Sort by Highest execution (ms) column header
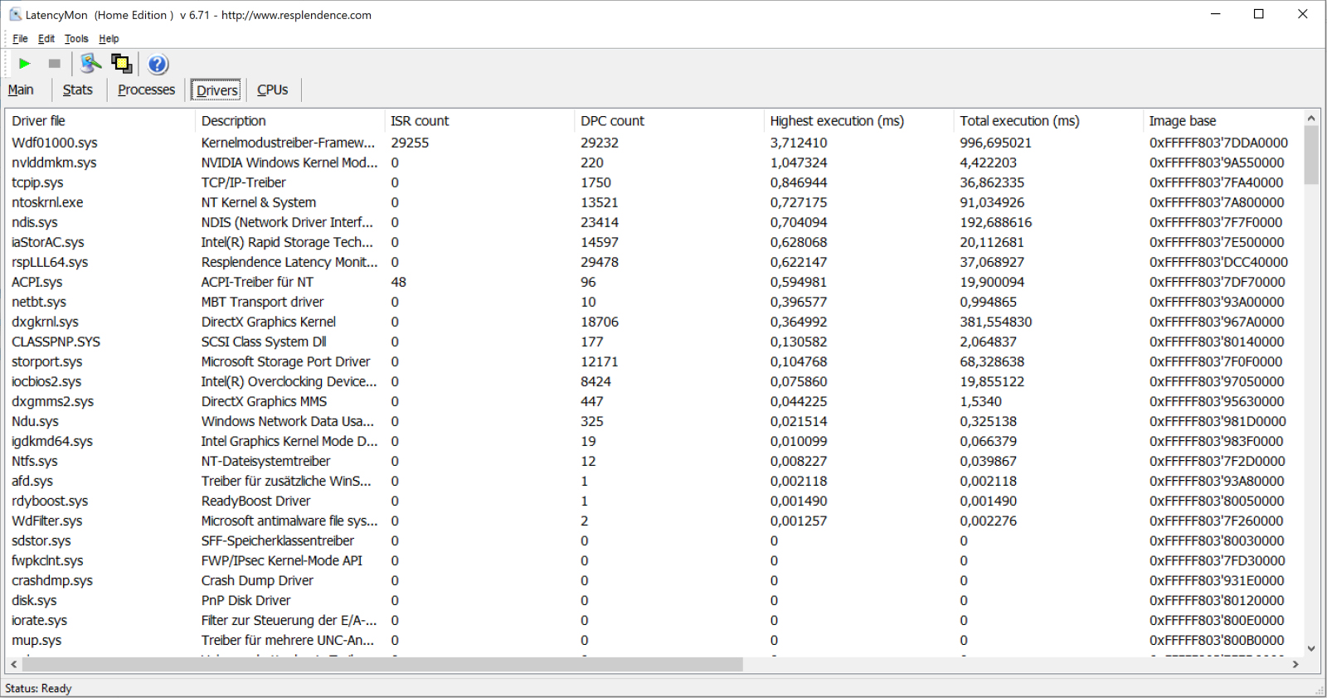 click(858, 121)
